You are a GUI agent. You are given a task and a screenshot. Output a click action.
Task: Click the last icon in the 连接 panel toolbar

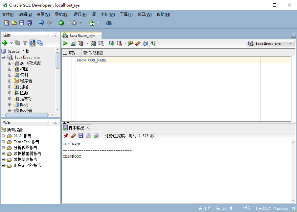click(x=40, y=43)
